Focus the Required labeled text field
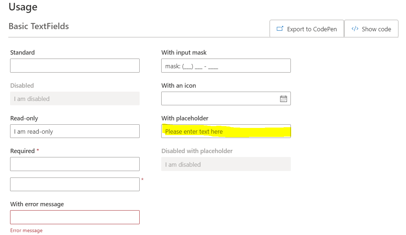This screenshot has height=235, width=406. [75, 164]
